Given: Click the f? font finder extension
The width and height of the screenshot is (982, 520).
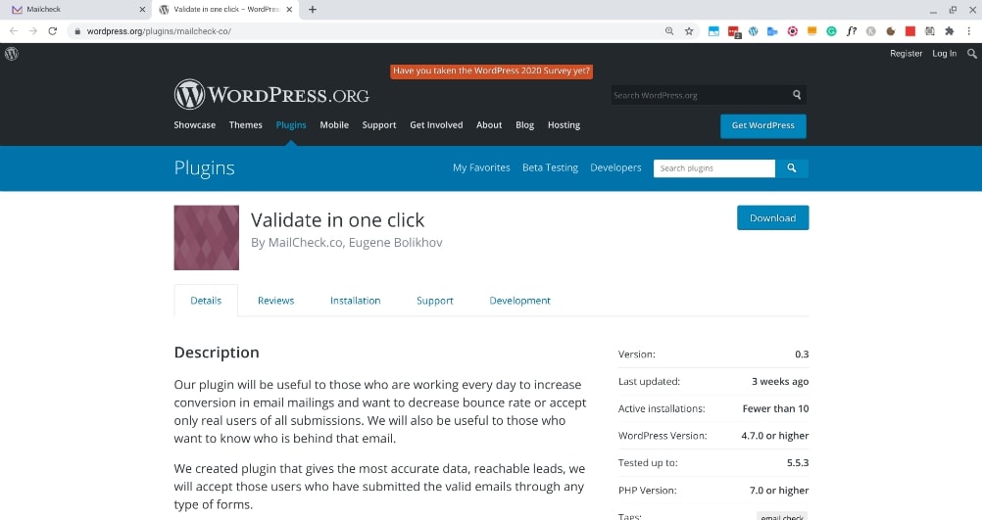Looking at the screenshot, I should point(851,30).
